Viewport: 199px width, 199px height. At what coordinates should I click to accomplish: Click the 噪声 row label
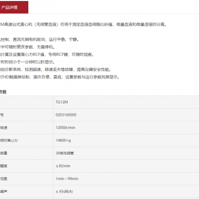pyautogui.click(x=3, y=192)
